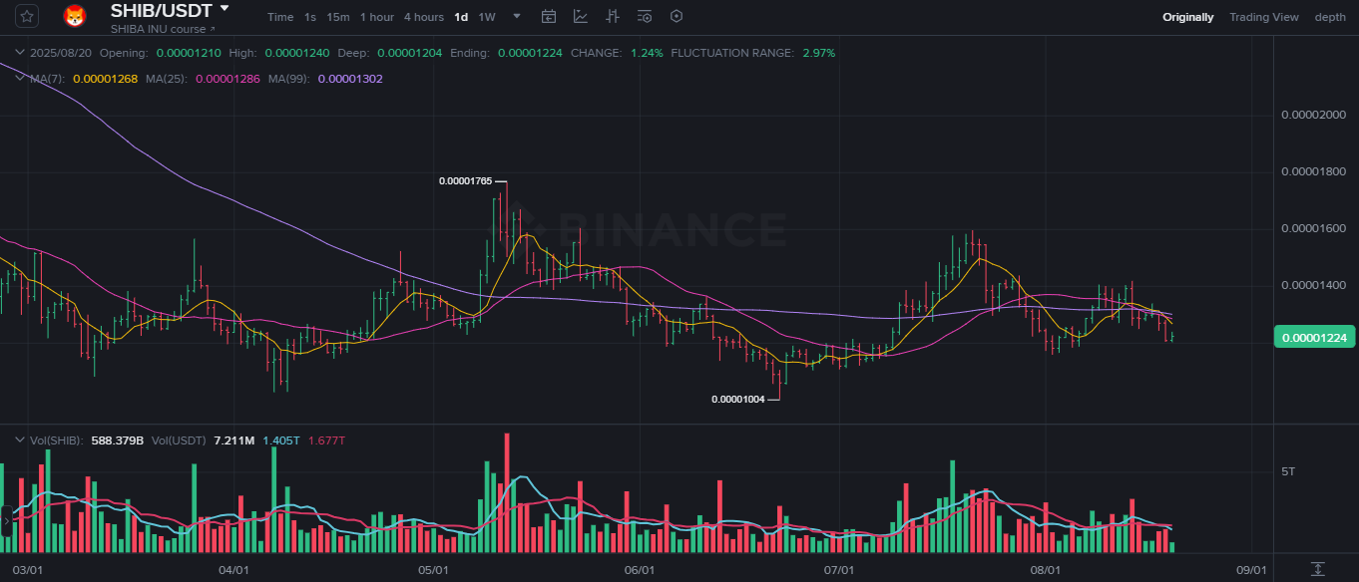
Task: Open the SHIB/USDT pair selector dropdown
Action: pyautogui.click(x=225, y=8)
